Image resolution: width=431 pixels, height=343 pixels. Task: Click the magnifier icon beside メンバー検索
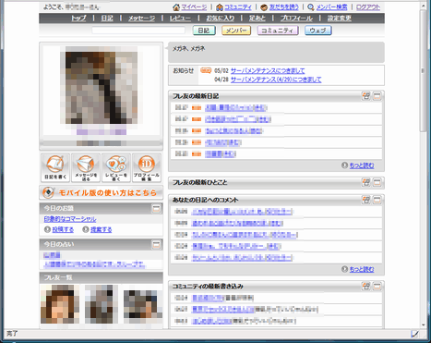point(311,6)
